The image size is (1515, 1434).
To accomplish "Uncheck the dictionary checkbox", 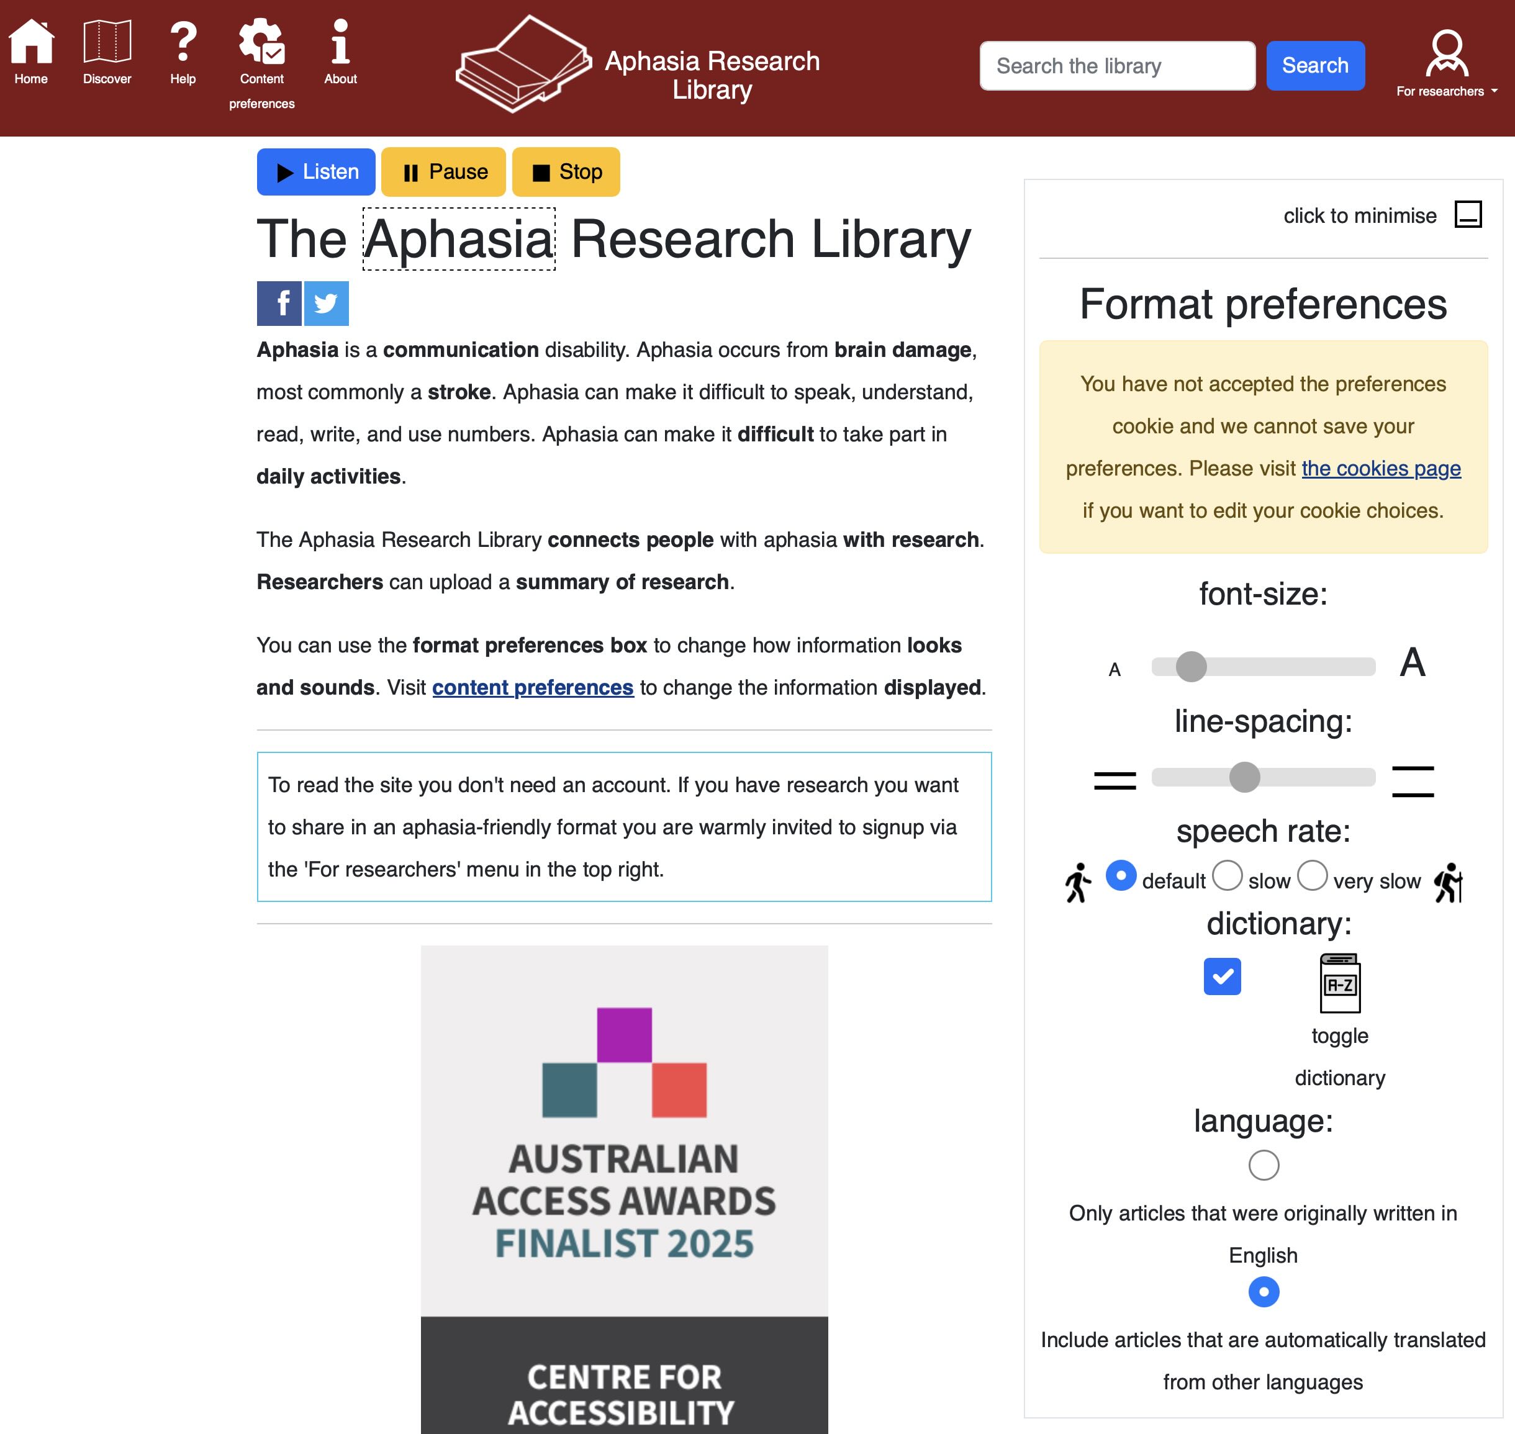I will pos(1221,976).
